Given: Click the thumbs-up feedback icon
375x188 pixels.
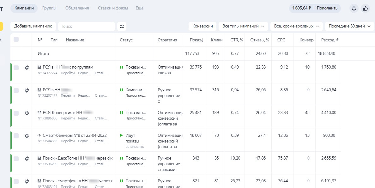Looking at the screenshot, I should point(366,8).
